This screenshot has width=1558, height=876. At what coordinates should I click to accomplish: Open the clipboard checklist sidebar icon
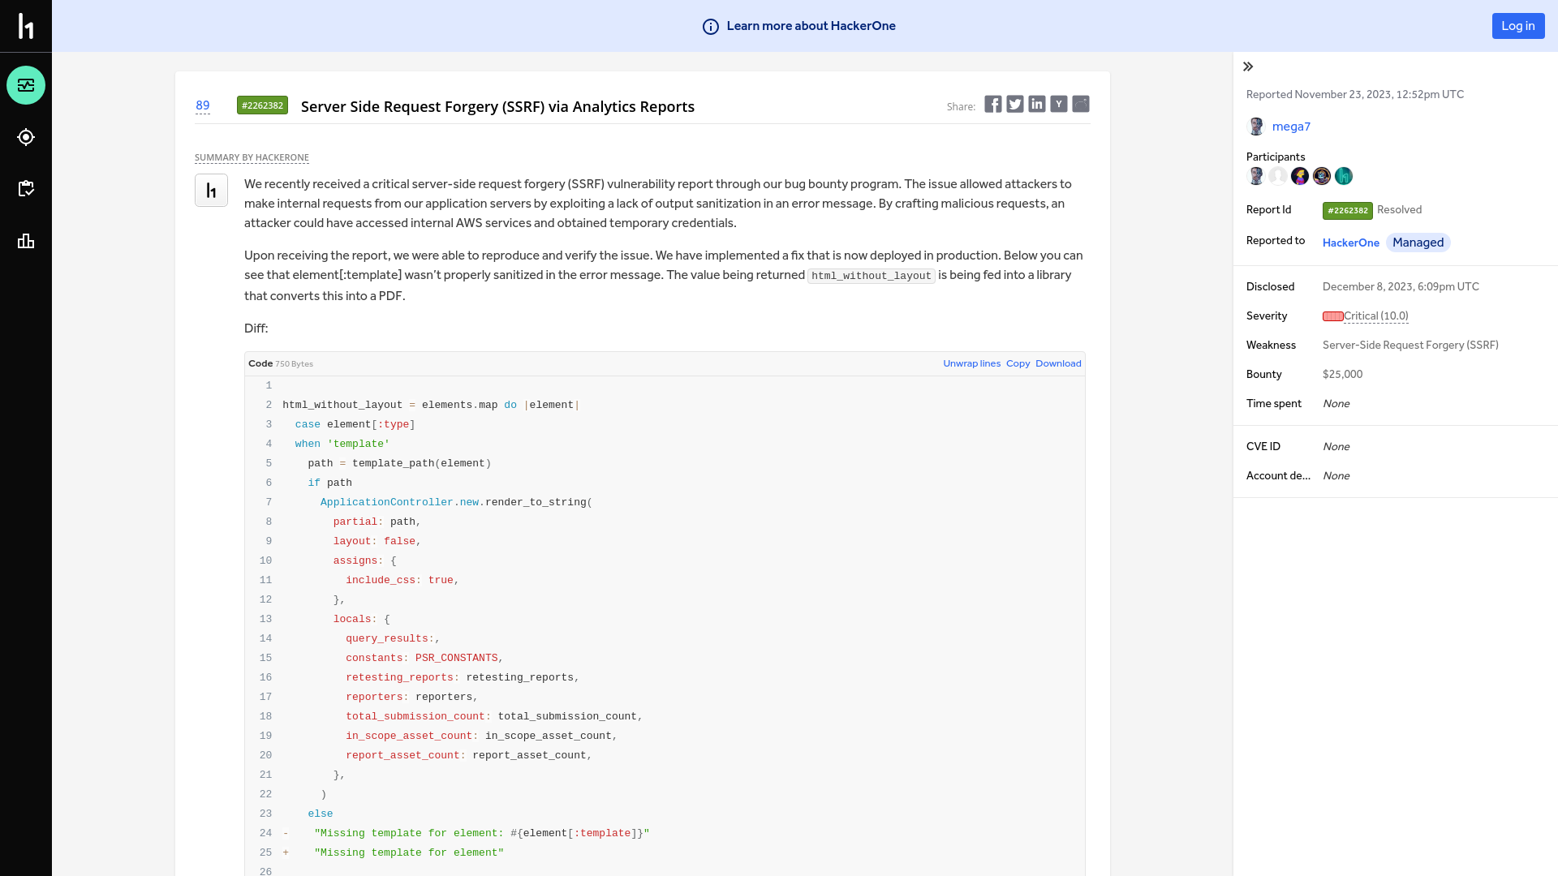pos(26,189)
